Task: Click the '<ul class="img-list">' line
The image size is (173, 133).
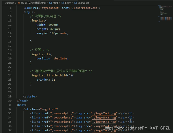Action: pos(41,109)
